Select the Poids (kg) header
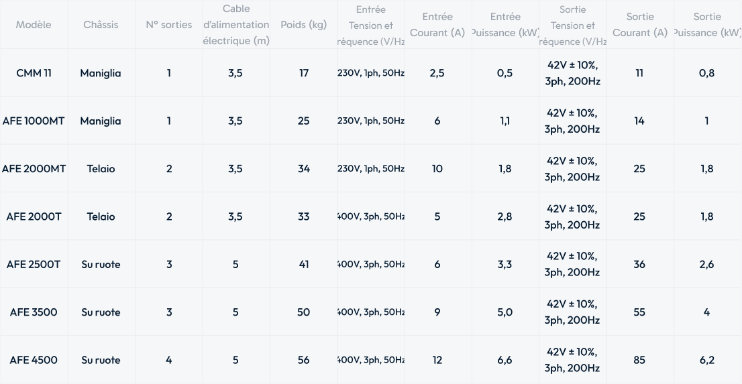 coord(304,25)
